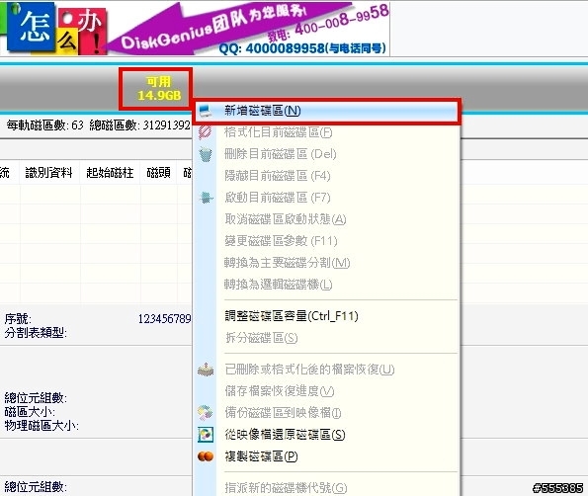Click the format partition red icon
This screenshot has width=588, height=496.
coord(206,132)
